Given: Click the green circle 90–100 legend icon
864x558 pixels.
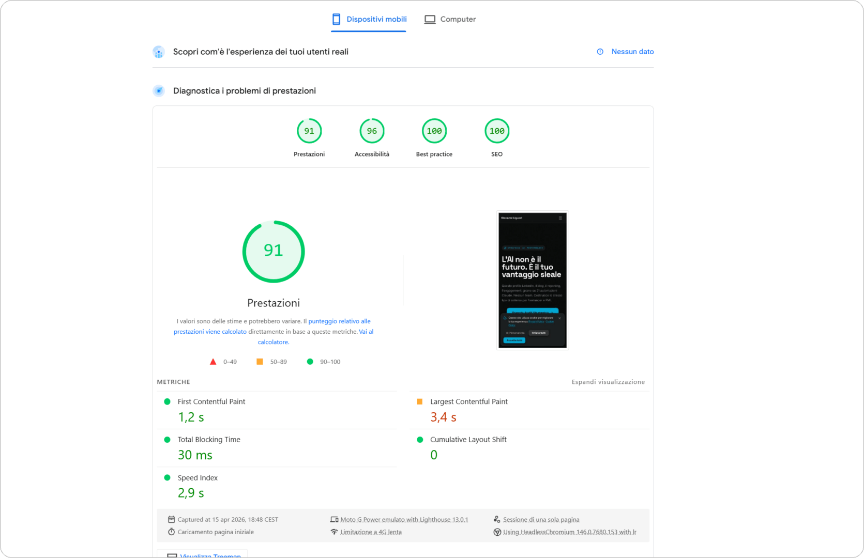Looking at the screenshot, I should [310, 362].
